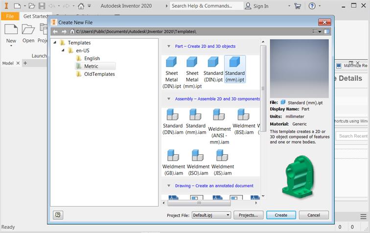Click the Forward arrow in dialog path bar
370x233 pixels.
[x=64, y=32]
